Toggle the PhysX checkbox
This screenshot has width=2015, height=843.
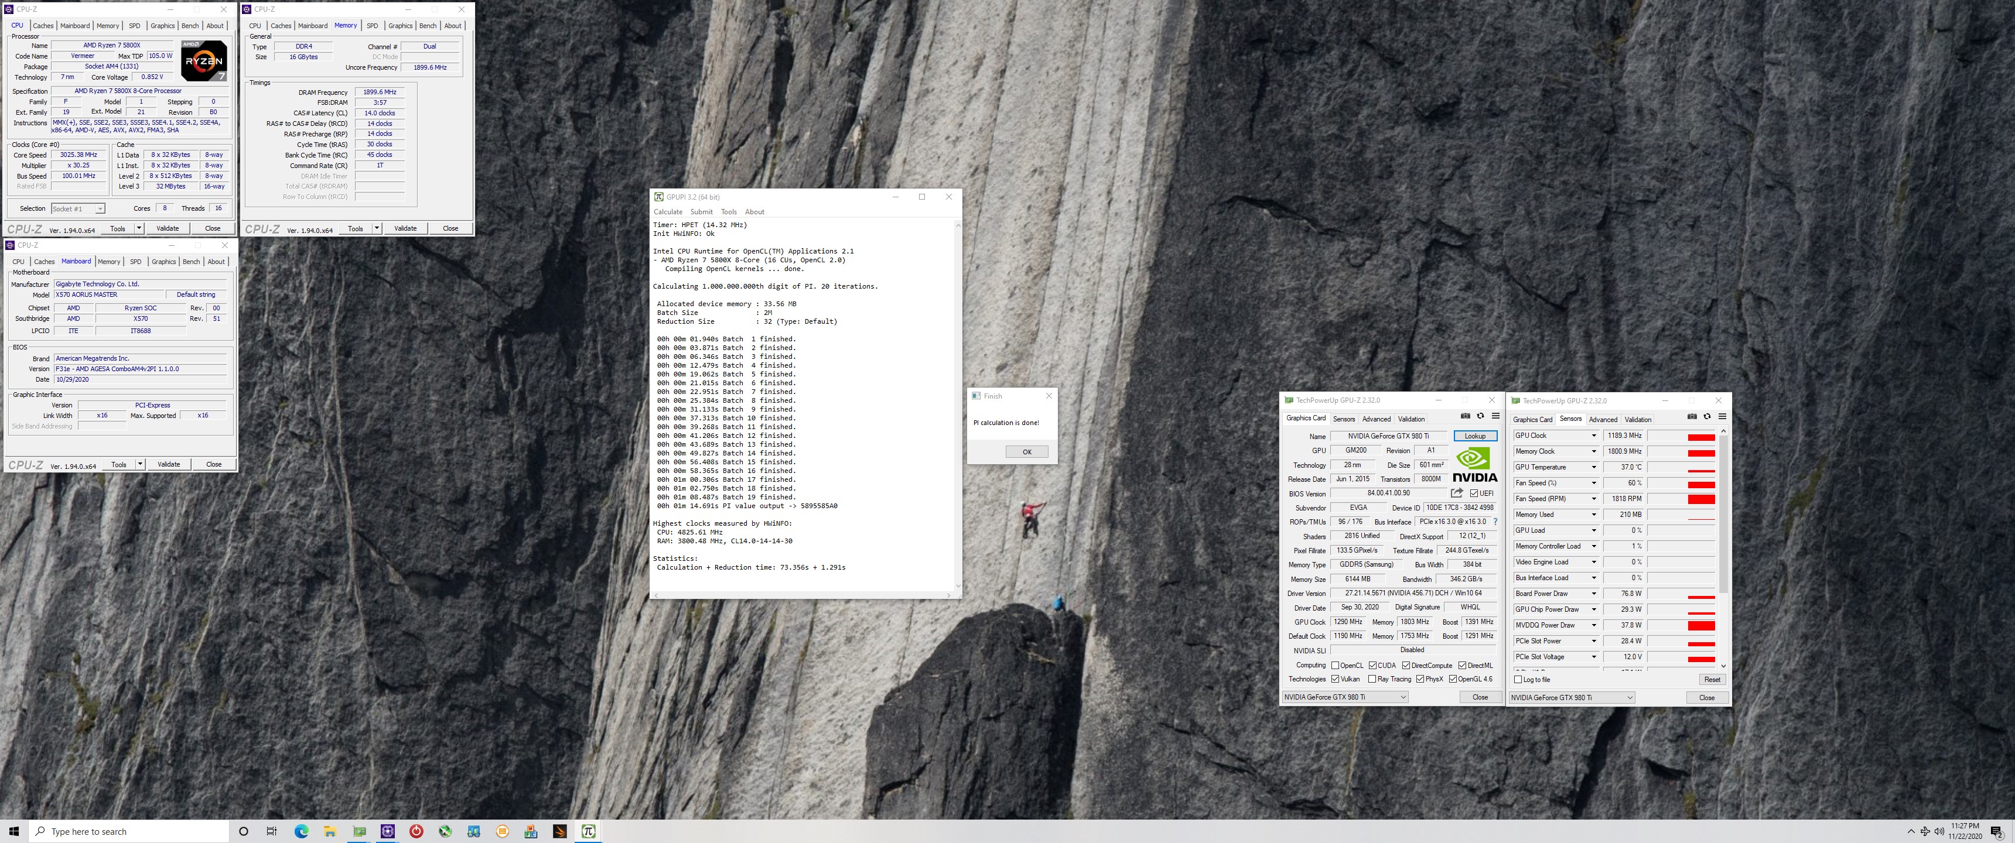[x=1420, y=678]
